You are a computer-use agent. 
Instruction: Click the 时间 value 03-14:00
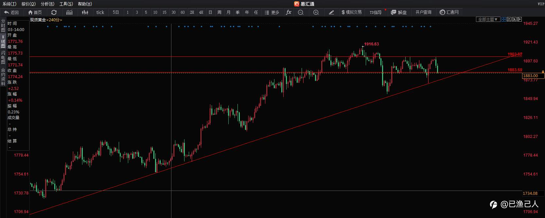16,30
